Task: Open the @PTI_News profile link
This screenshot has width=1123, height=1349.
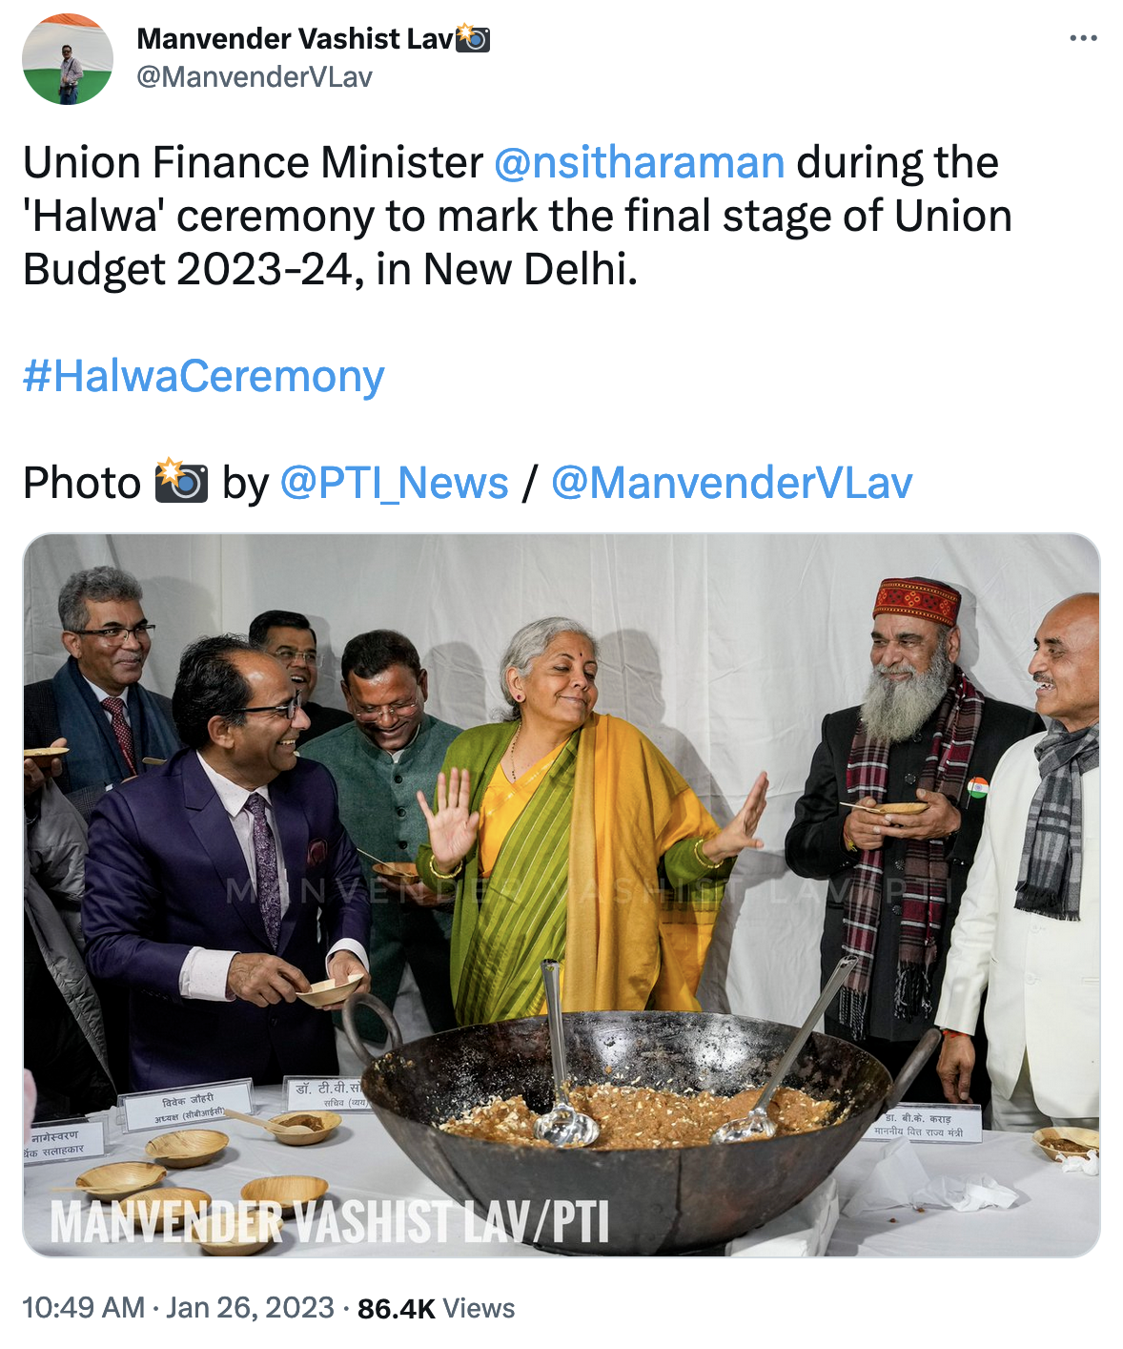Action: click(393, 484)
